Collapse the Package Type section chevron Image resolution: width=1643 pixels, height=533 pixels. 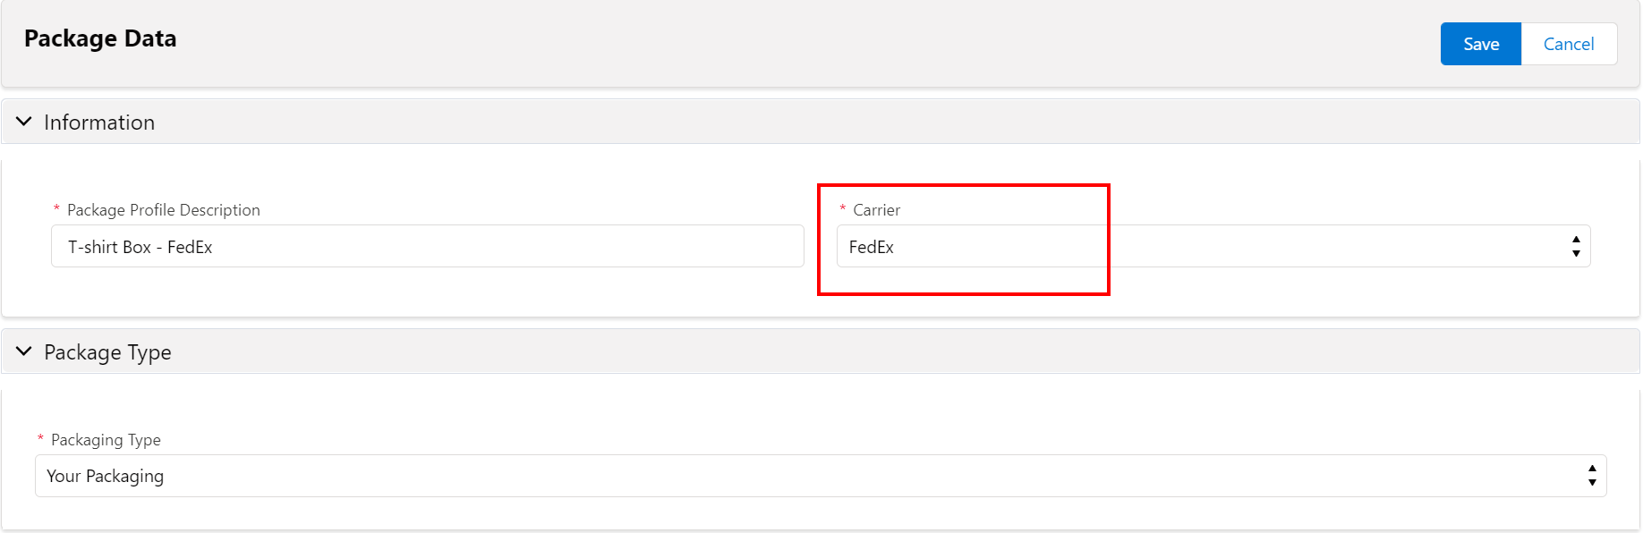[x=24, y=351]
